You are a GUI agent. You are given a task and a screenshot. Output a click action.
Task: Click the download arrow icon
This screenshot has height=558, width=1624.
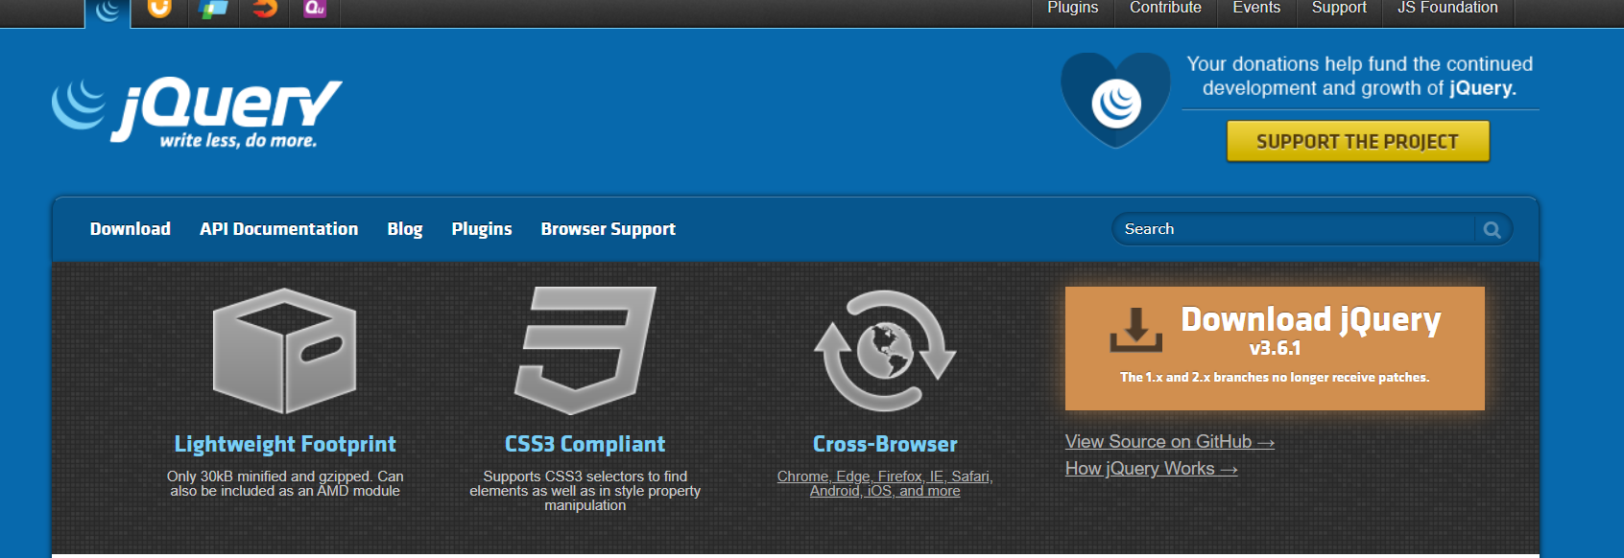(x=1136, y=330)
